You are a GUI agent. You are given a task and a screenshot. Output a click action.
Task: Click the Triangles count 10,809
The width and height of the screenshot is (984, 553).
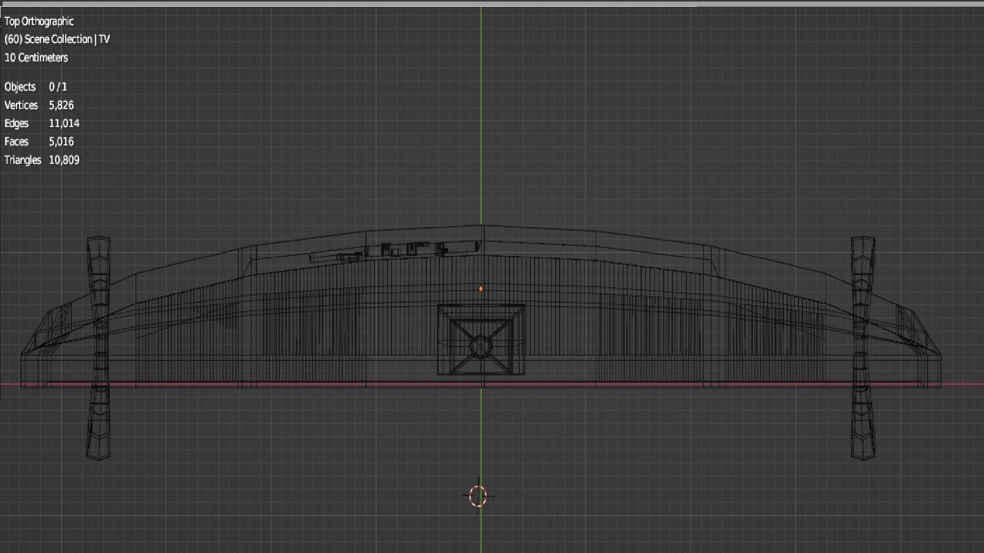click(x=64, y=160)
